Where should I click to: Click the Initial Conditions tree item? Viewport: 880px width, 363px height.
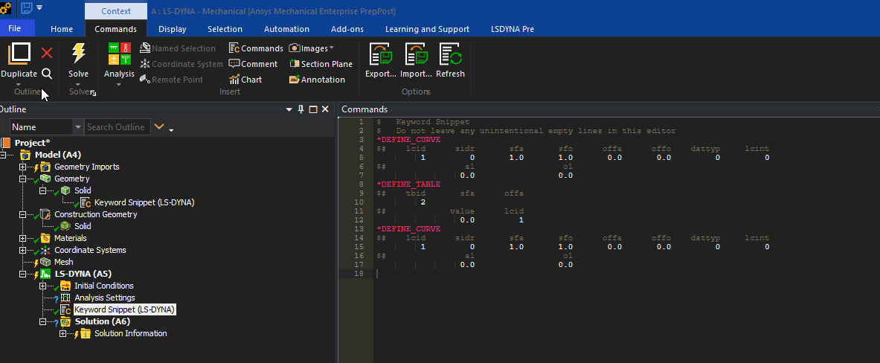104,286
